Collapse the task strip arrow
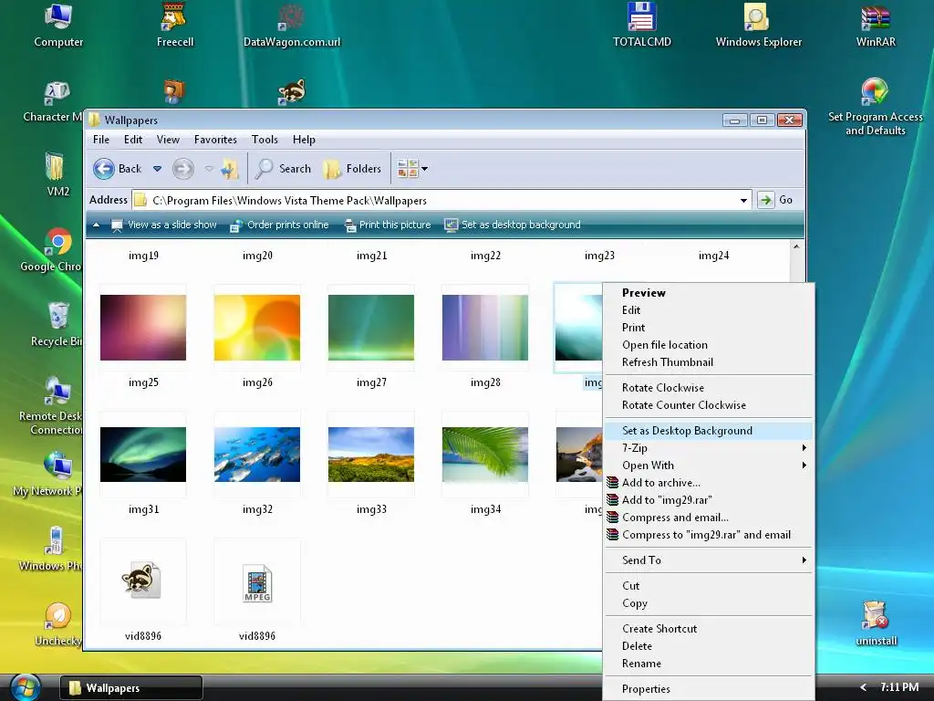 click(x=96, y=225)
